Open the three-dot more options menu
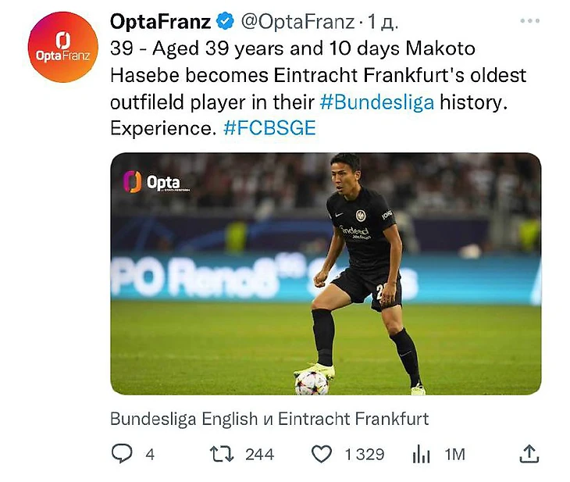Screen dimensions: 570x482 click(x=529, y=21)
